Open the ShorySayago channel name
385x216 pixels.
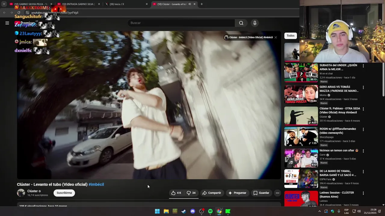(327, 137)
